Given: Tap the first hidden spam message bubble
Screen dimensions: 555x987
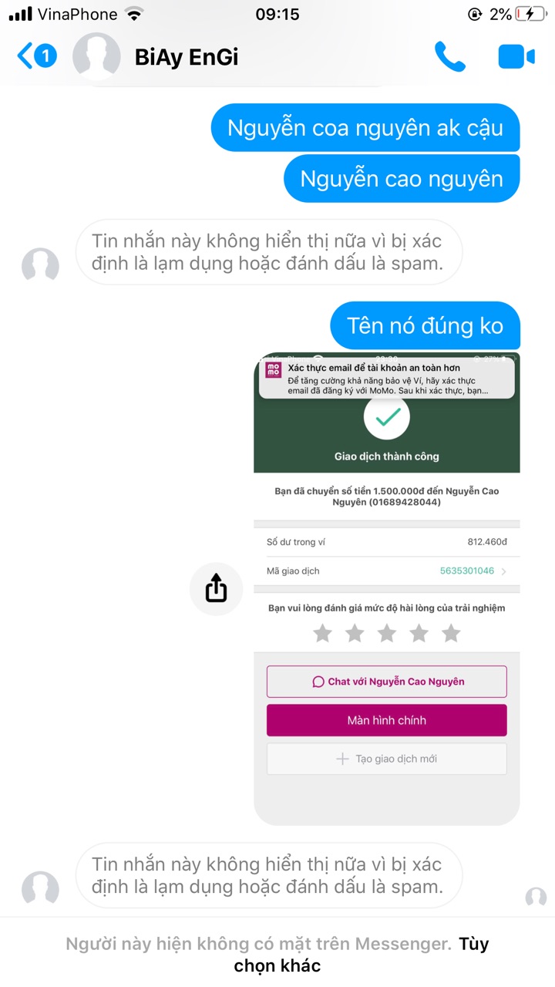Looking at the screenshot, I should 268,252.
